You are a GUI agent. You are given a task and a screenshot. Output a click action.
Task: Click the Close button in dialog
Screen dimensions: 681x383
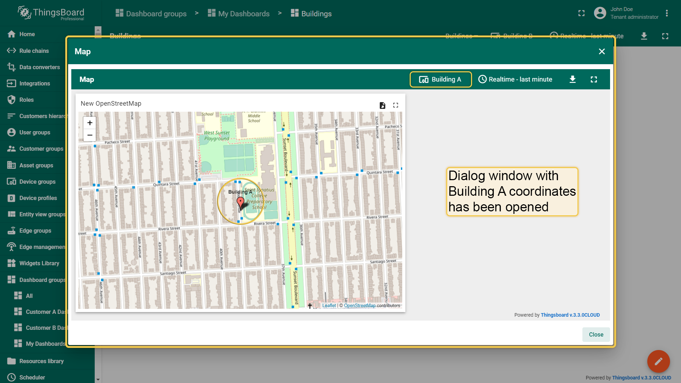596,334
